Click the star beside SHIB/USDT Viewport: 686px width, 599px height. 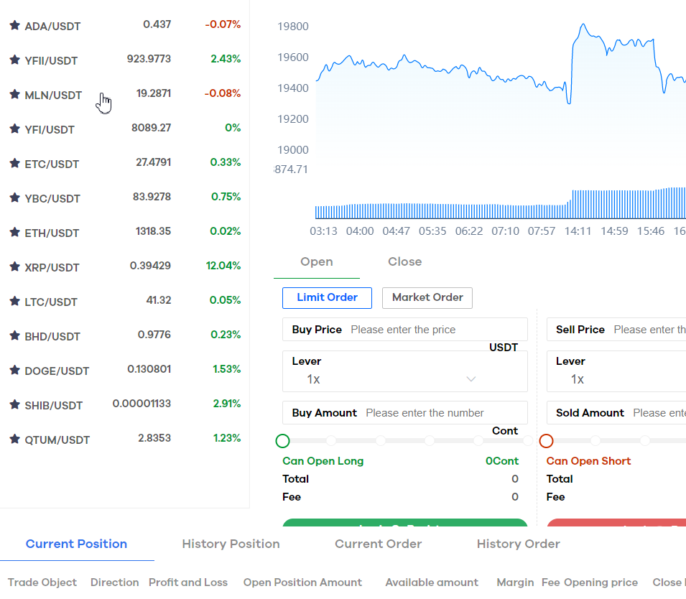pos(15,404)
